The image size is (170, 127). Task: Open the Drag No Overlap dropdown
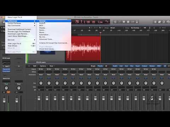click(136, 28)
